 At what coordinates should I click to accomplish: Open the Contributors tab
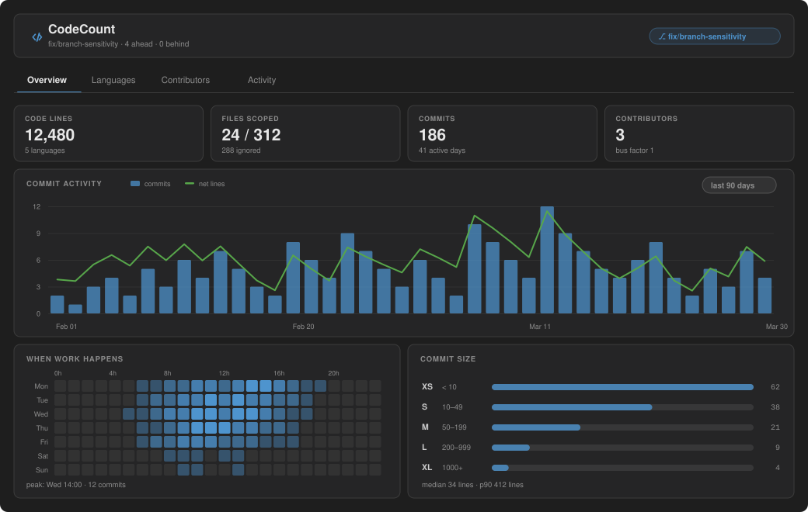(186, 80)
